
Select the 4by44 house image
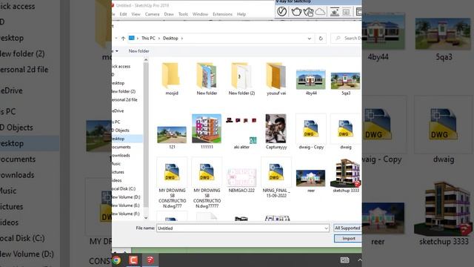311,82
